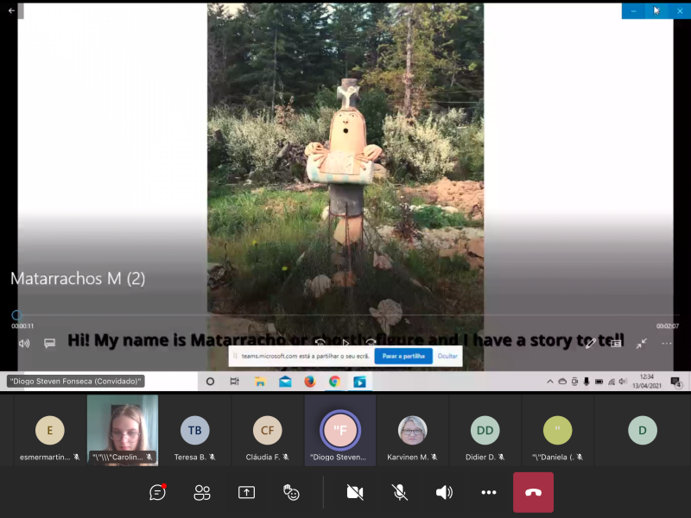Screen dimensions: 691x518
Task: Expand the shared taskbar system tray chevron
Action: (549, 382)
